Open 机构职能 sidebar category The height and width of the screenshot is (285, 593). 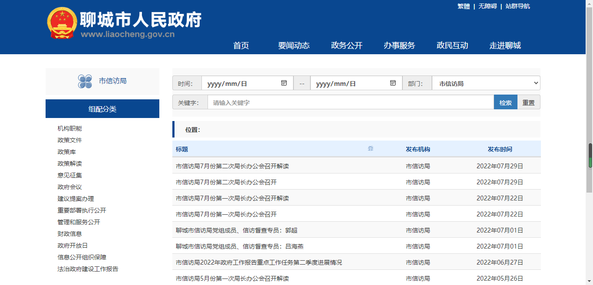tap(69, 128)
